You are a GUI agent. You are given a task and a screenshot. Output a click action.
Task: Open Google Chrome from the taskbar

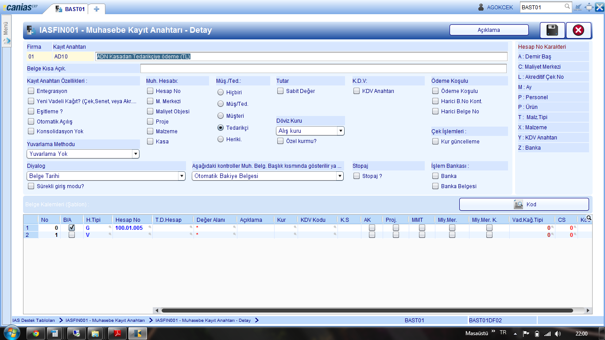click(x=36, y=333)
